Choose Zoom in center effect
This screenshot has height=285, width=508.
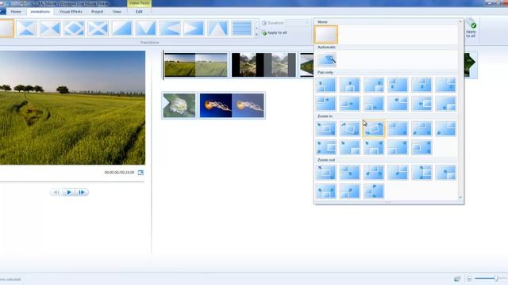point(326,129)
